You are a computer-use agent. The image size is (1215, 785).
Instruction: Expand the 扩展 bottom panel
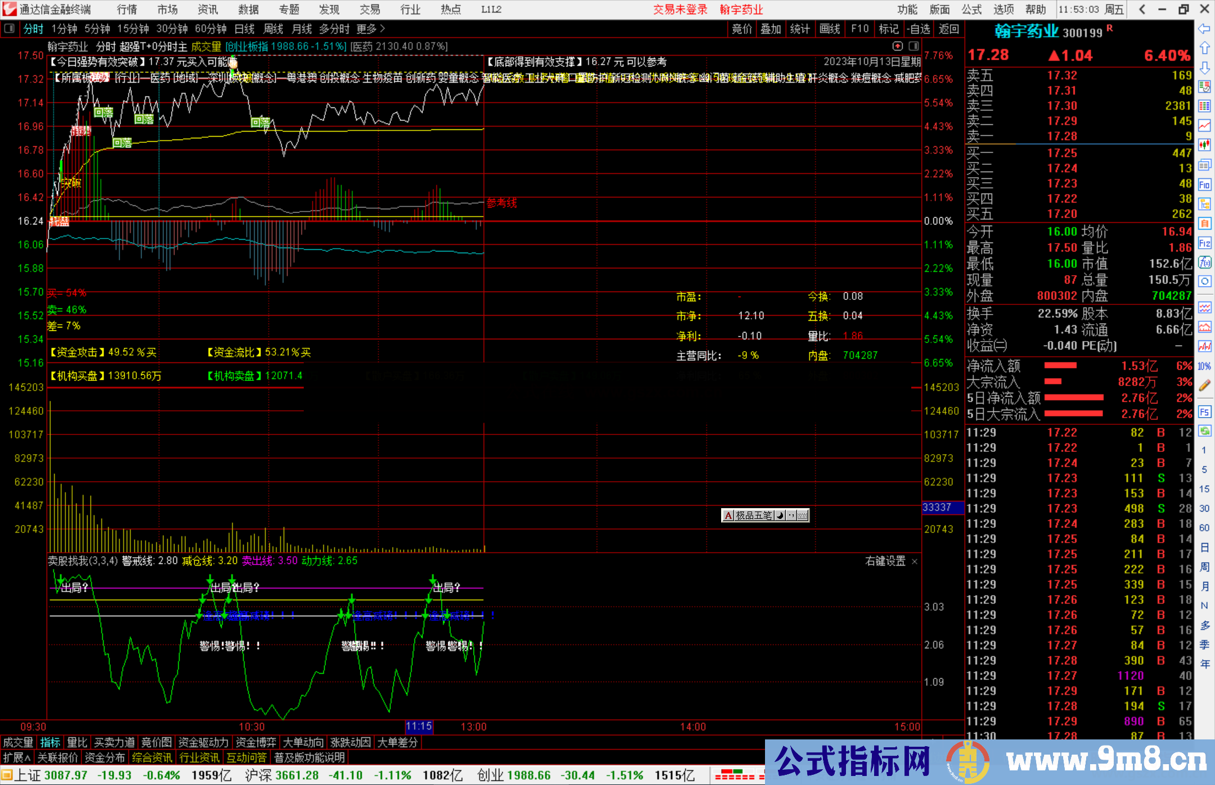17,757
